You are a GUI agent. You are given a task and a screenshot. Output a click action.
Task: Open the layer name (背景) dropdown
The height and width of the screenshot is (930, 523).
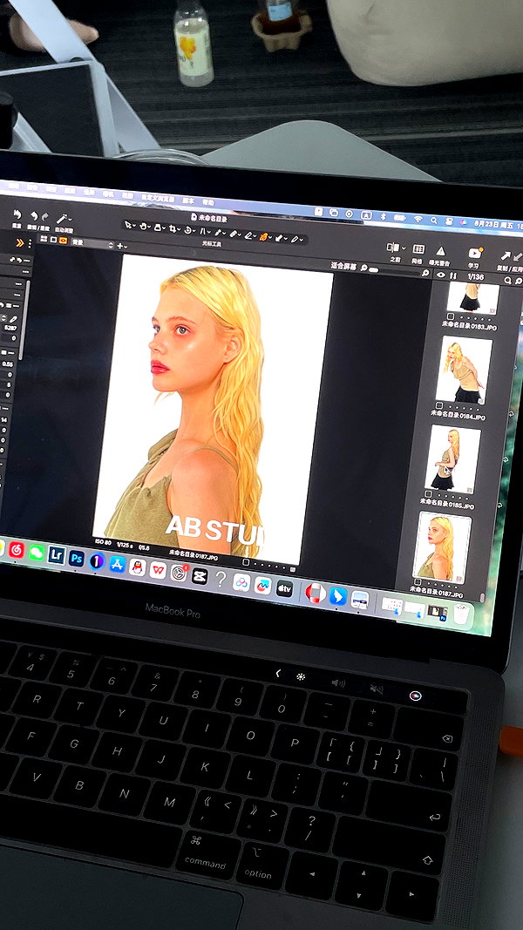point(92,242)
